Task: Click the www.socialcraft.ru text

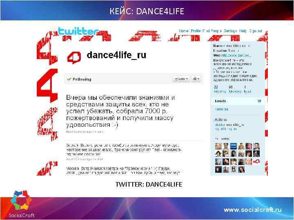Action: click(253, 210)
